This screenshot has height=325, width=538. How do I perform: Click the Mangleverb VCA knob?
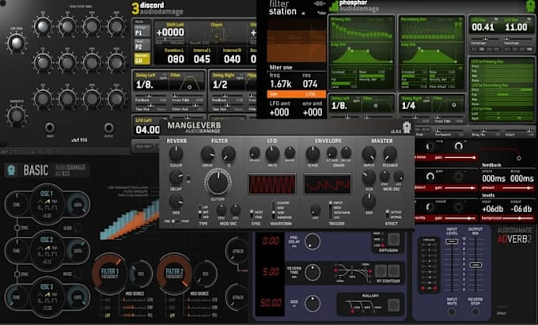click(x=369, y=178)
